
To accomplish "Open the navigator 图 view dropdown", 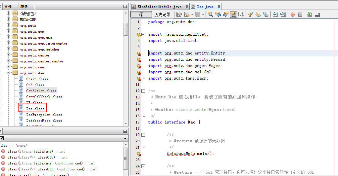I will [x=125, y=139].
